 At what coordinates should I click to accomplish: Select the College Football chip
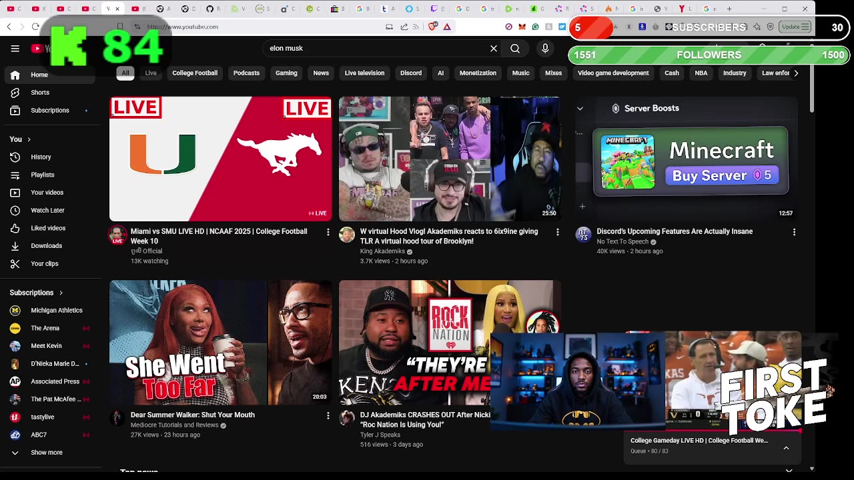click(x=195, y=73)
